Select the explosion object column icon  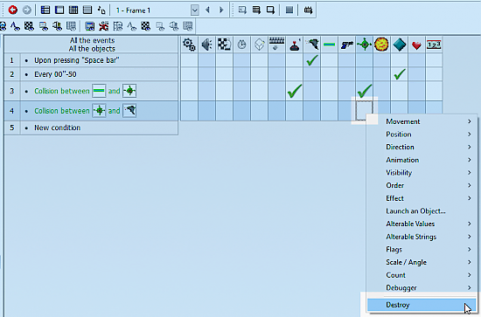coord(381,45)
